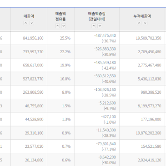Sort 매출액 점유율 descending arrow
Image resolution: width=166 pixels, height=166 pixels.
click(64, 26)
